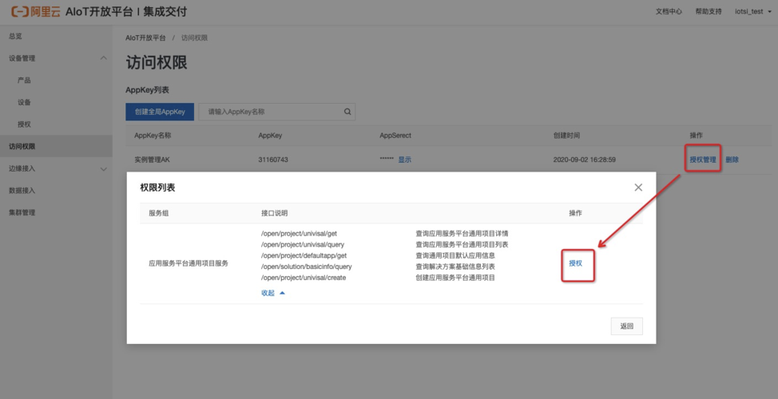
Task: Open 文档中心 in the top bar
Action: click(x=669, y=11)
